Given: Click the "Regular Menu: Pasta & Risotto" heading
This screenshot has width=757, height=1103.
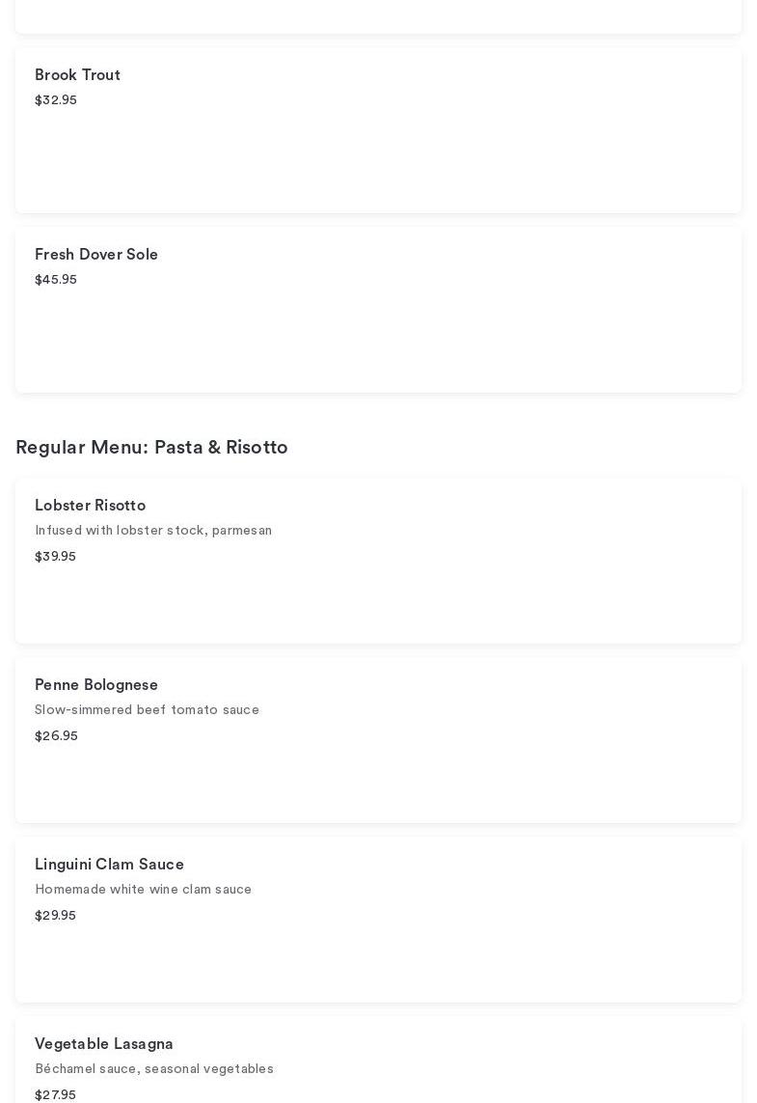Looking at the screenshot, I should pos(151,448).
